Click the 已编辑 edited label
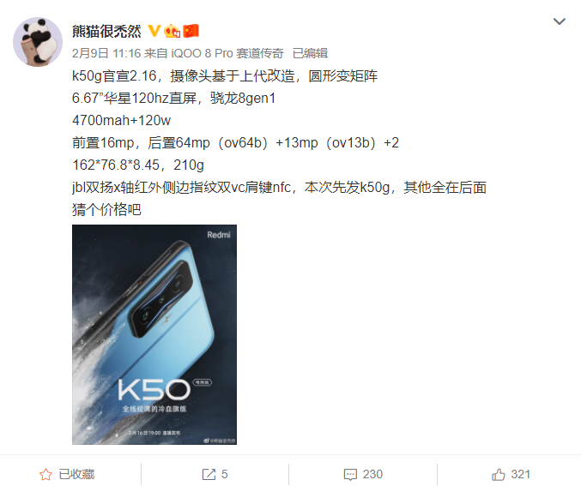Viewport: 581px width, 492px height. click(310, 53)
